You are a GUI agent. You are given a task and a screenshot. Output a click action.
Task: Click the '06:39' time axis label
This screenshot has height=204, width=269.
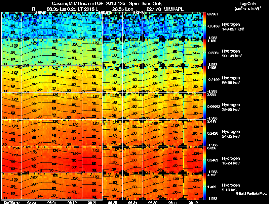coord(153,202)
